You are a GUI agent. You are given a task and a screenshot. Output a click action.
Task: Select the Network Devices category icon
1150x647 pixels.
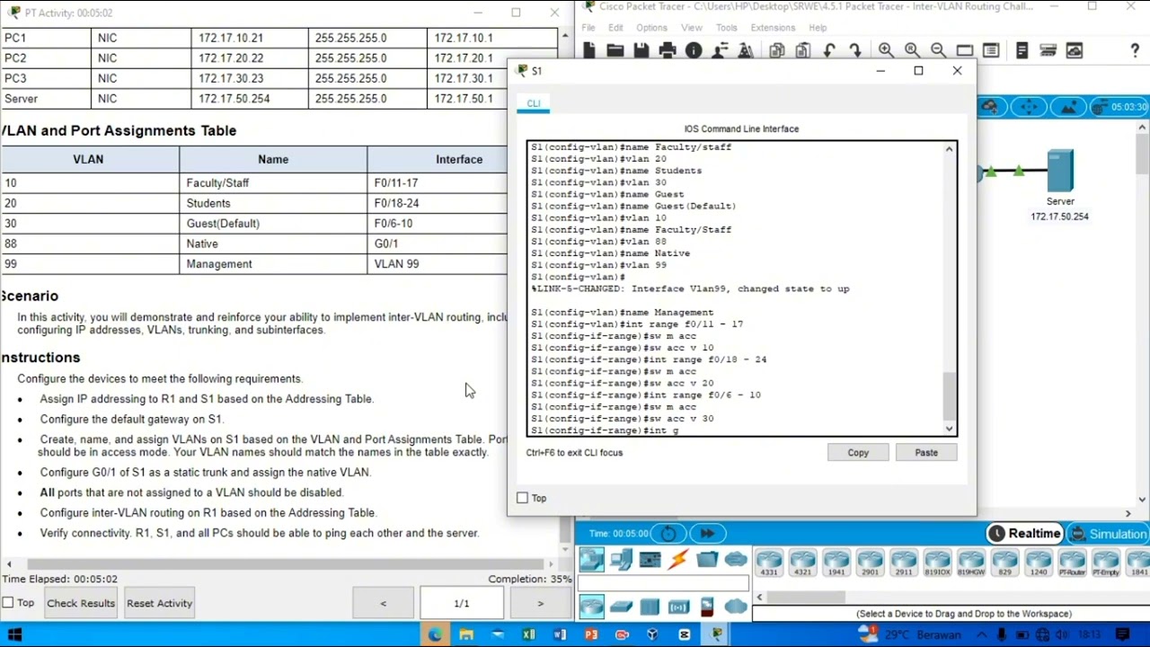pyautogui.click(x=591, y=561)
